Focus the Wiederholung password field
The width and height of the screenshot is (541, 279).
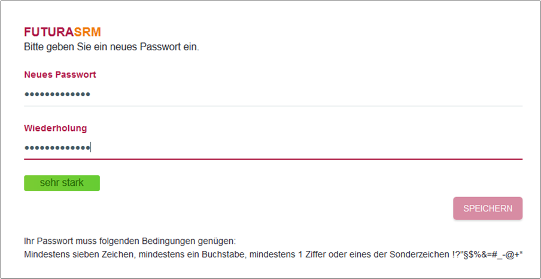[273, 148]
